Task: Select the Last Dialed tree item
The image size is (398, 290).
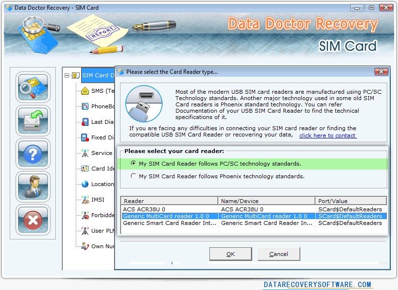Action: tap(102, 122)
